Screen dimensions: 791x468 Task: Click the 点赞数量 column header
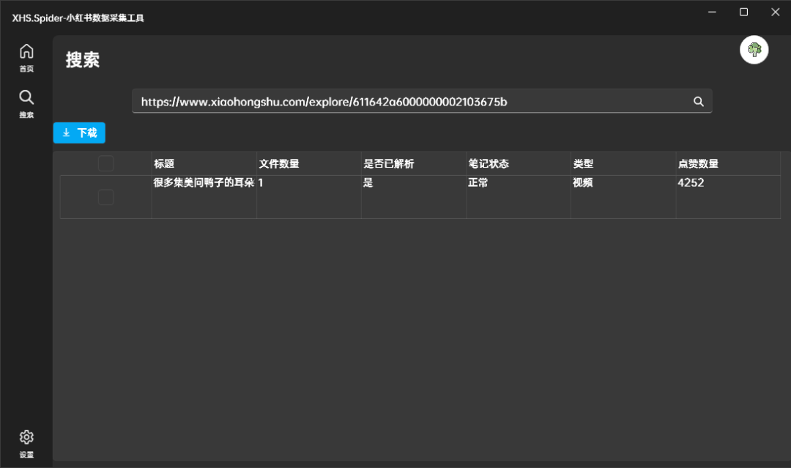click(729, 163)
